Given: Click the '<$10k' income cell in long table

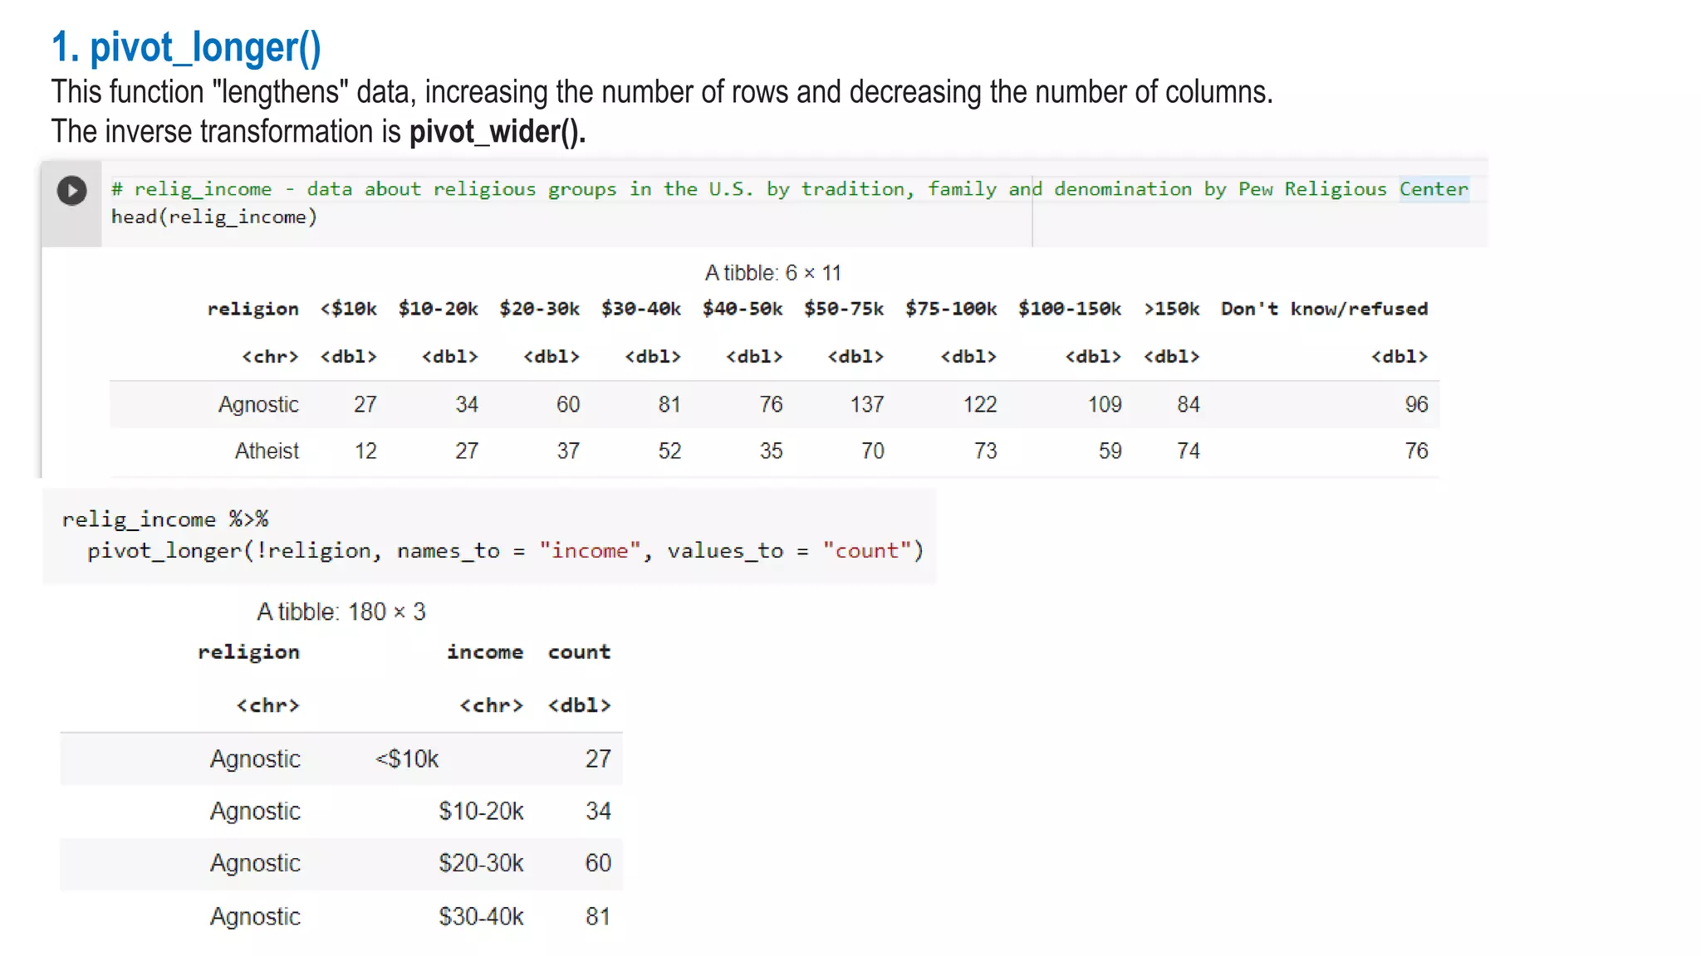Looking at the screenshot, I should point(407,759).
